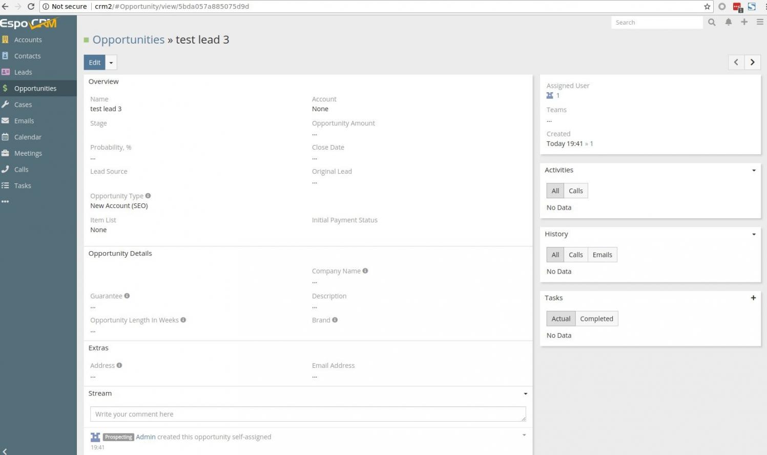Focus the global Search field

(657, 22)
